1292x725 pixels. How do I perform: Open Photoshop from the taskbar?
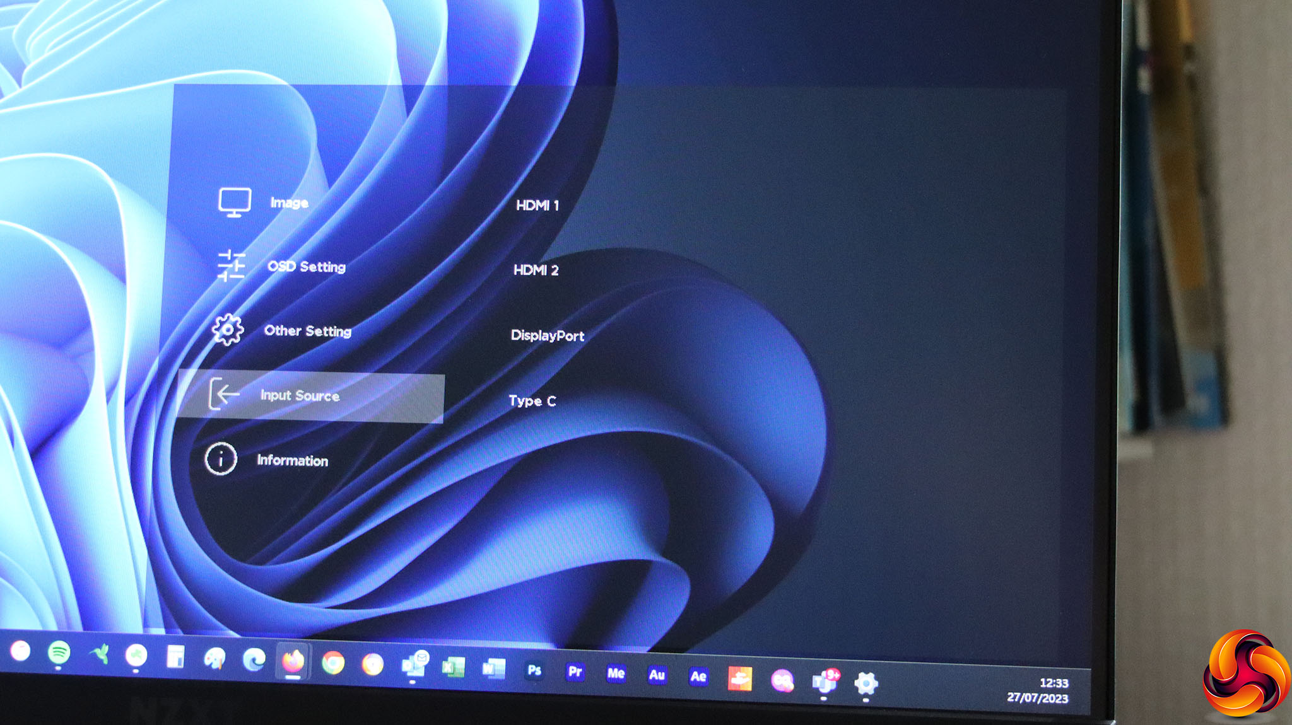point(534,670)
